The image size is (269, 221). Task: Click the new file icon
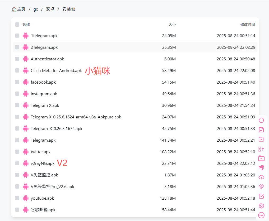261,130
